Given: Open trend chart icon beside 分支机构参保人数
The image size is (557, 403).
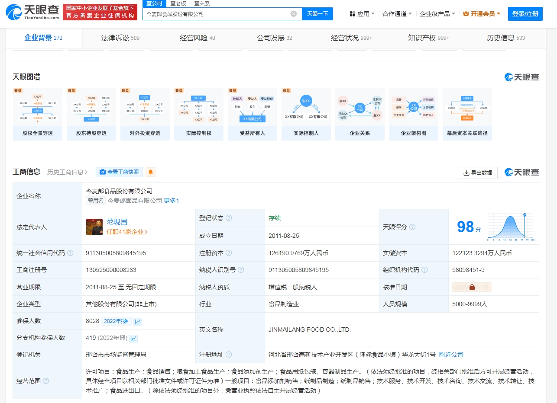Looking at the screenshot, I should point(134,338).
